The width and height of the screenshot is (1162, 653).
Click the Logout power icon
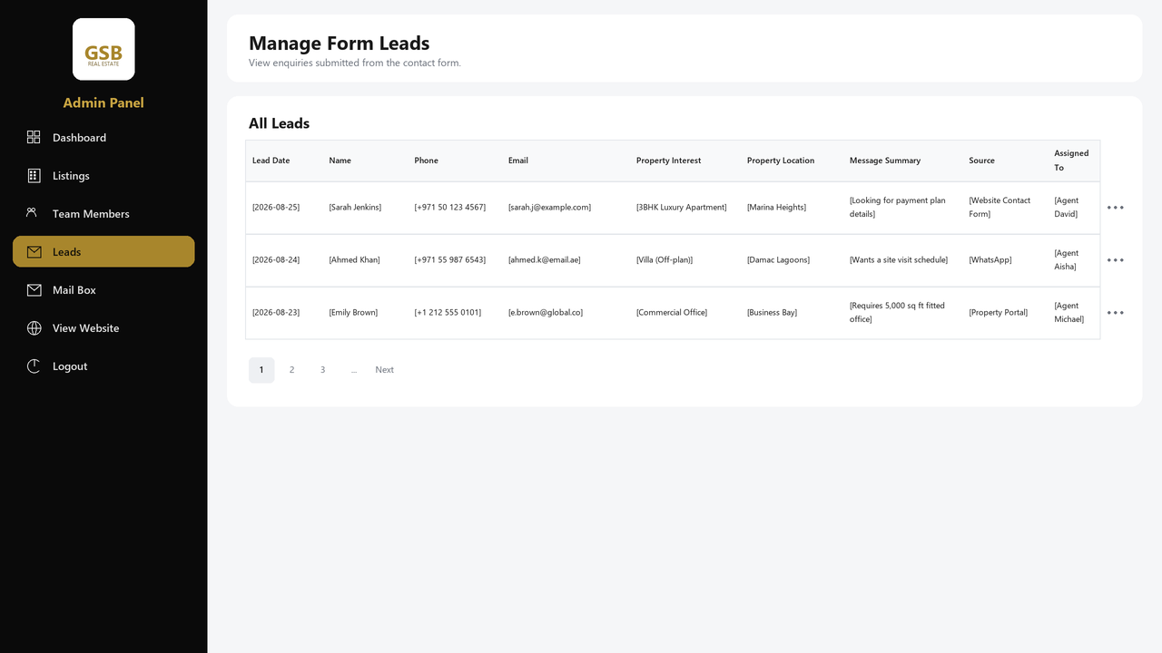coord(34,366)
